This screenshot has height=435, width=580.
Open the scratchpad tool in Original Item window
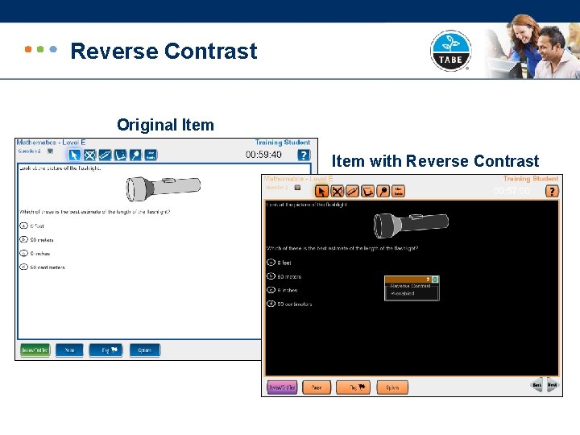[120, 155]
